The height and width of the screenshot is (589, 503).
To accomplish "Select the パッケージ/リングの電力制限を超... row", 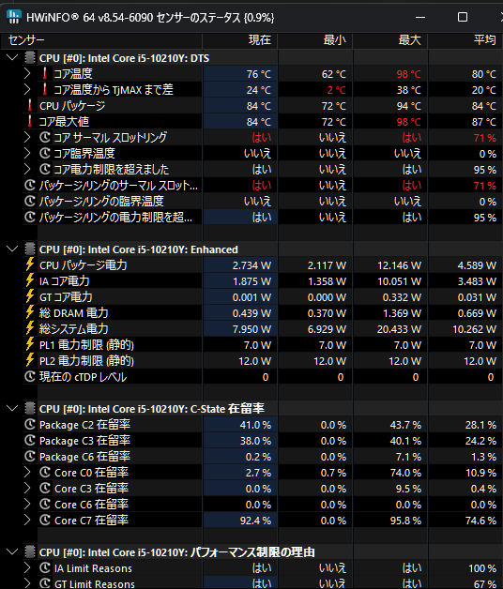I will click(x=115, y=217).
